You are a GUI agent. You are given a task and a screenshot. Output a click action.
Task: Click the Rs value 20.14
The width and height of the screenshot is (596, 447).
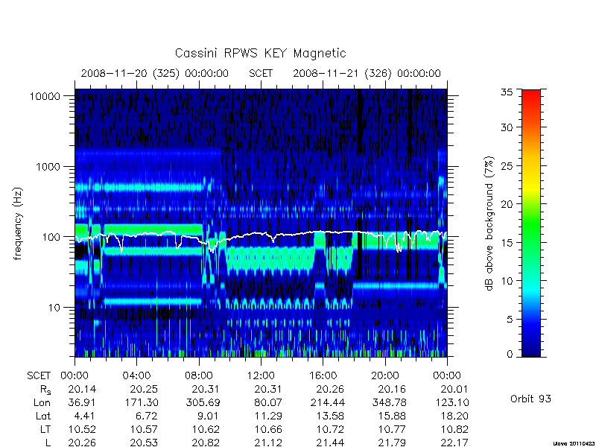coord(82,389)
